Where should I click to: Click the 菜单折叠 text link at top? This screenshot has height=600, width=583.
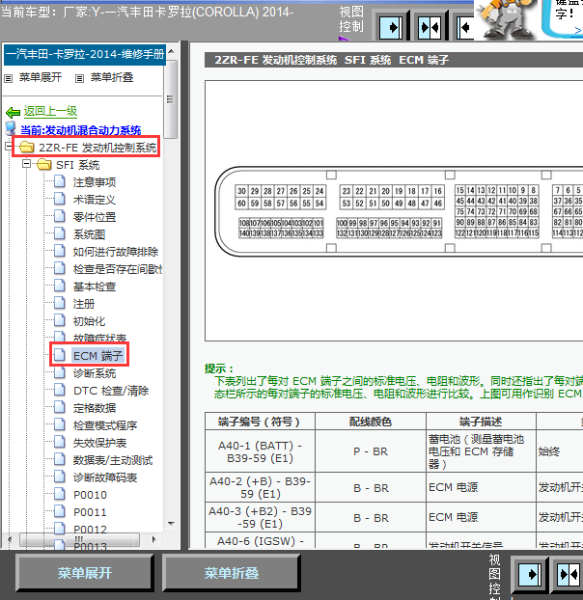112,78
